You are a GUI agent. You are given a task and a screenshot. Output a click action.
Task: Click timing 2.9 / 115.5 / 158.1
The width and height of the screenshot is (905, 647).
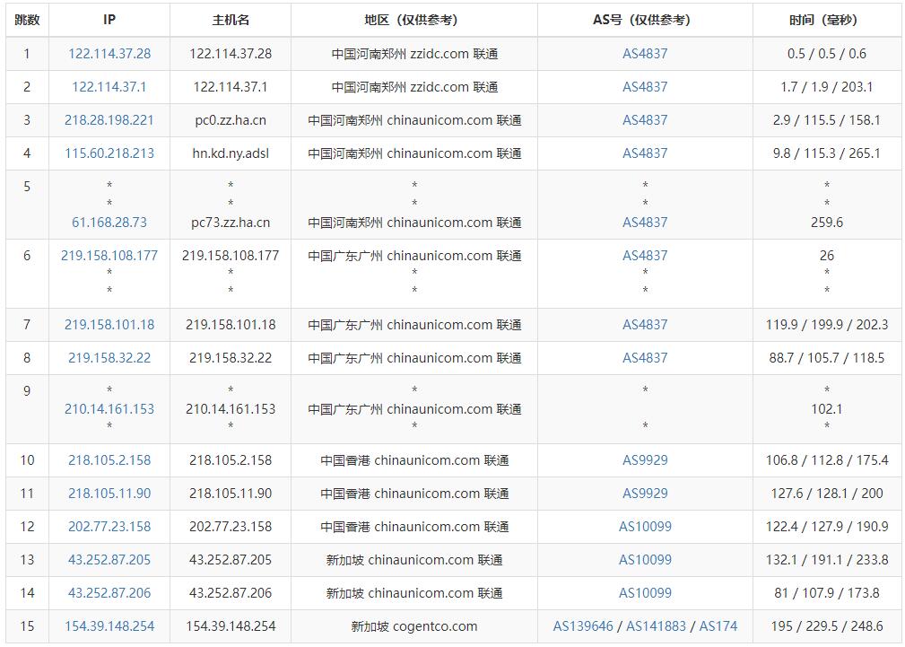826,120
